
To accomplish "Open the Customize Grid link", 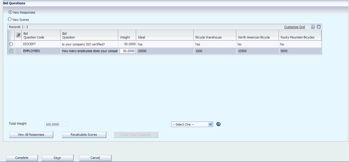I will 295,27.
